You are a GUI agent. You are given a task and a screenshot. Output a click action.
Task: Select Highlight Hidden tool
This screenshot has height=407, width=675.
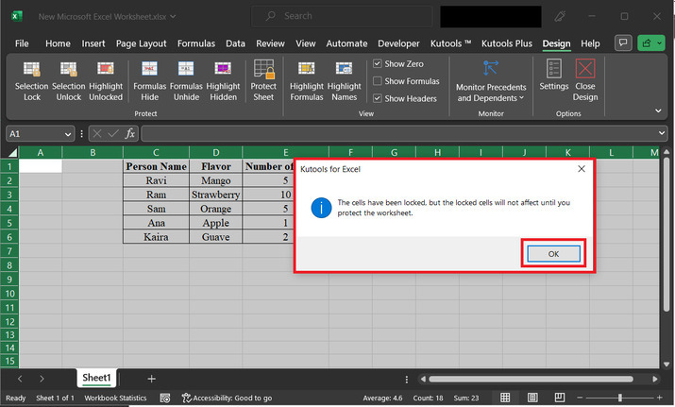(x=223, y=71)
